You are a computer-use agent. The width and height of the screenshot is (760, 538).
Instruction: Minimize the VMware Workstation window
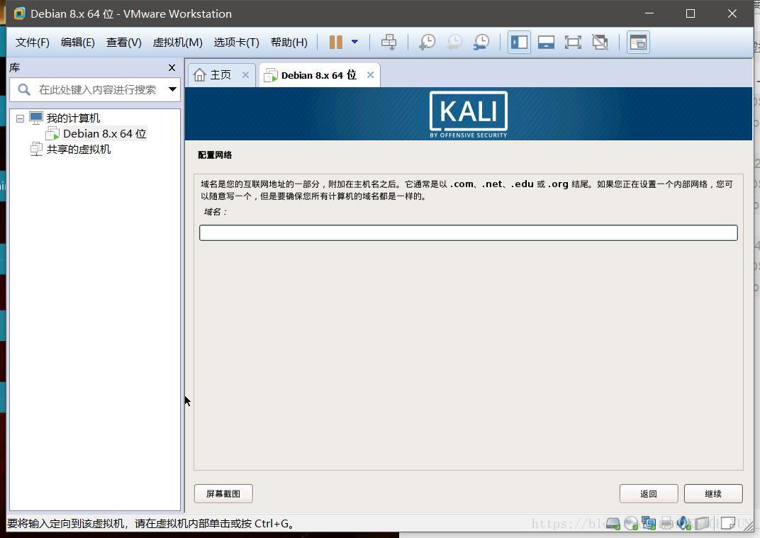pos(649,13)
